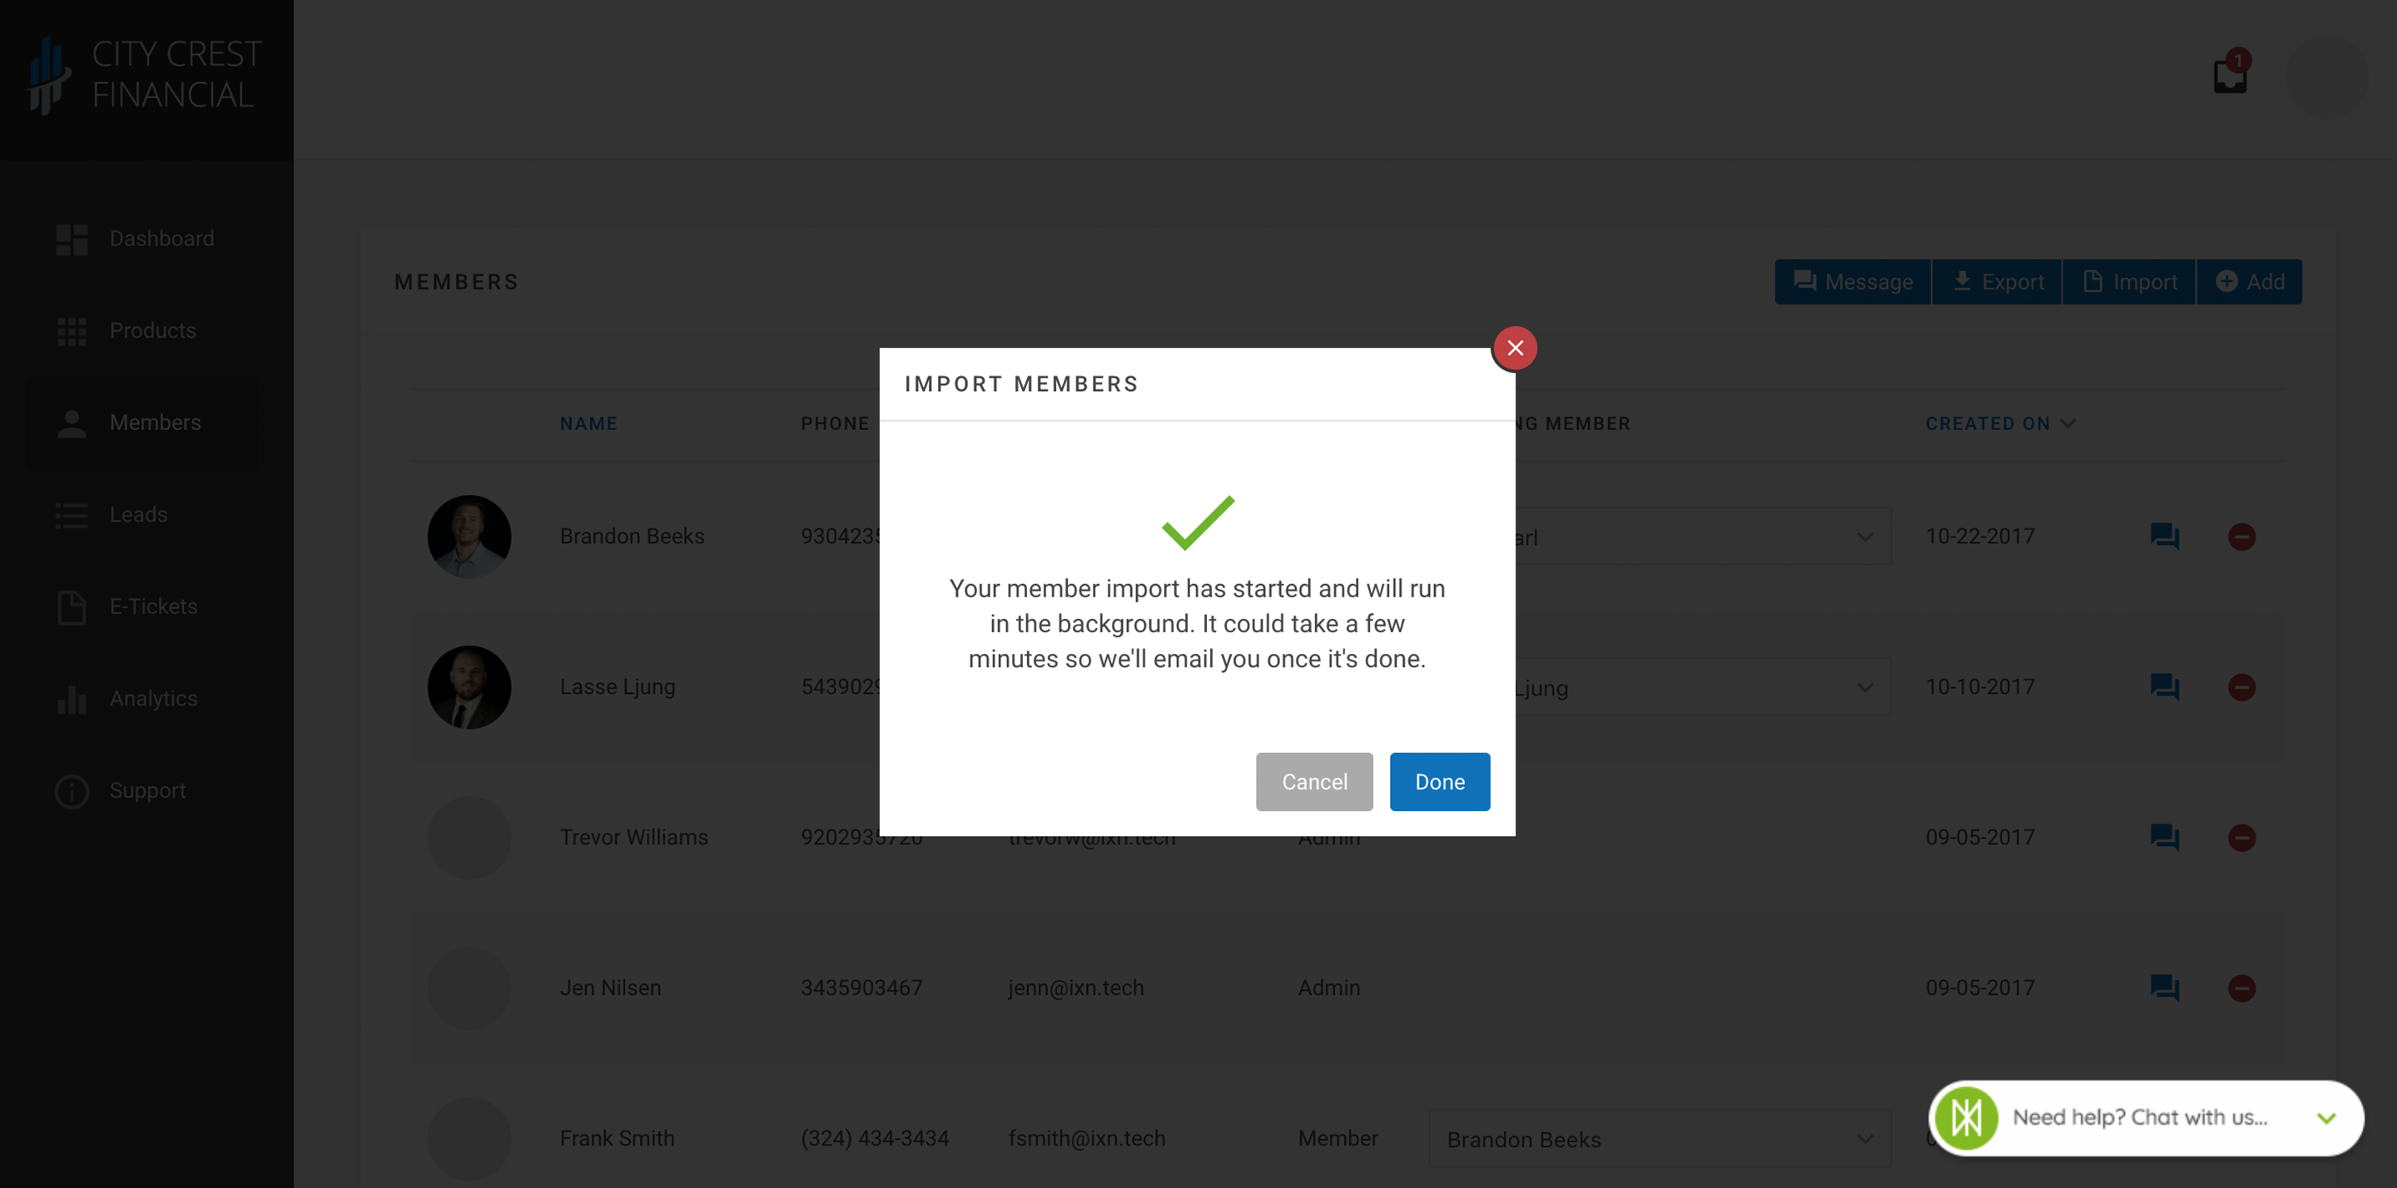The width and height of the screenshot is (2397, 1188).
Task: Click the Message icon button
Action: 1853,281
